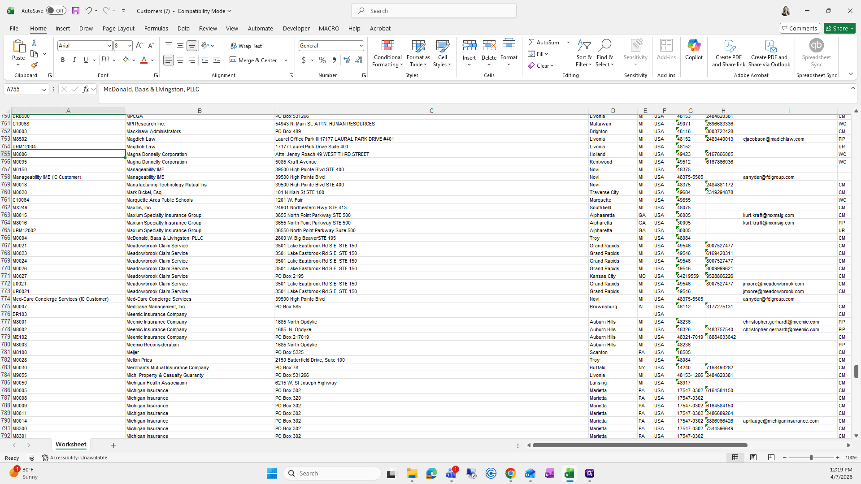Expand the Name Box dropdown

pyautogui.click(x=44, y=90)
